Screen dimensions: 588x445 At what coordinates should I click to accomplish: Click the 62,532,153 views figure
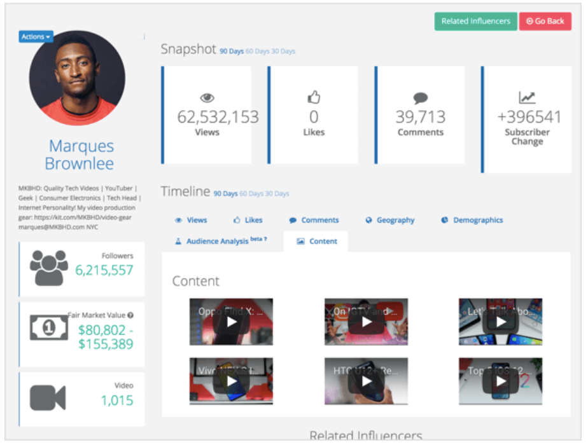[218, 117]
